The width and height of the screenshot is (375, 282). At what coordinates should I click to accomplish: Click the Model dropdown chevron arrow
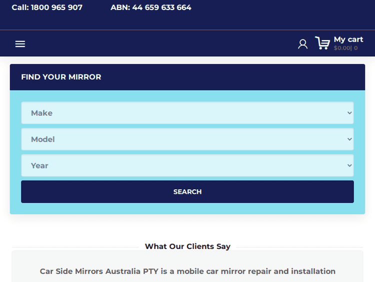pyautogui.click(x=349, y=139)
